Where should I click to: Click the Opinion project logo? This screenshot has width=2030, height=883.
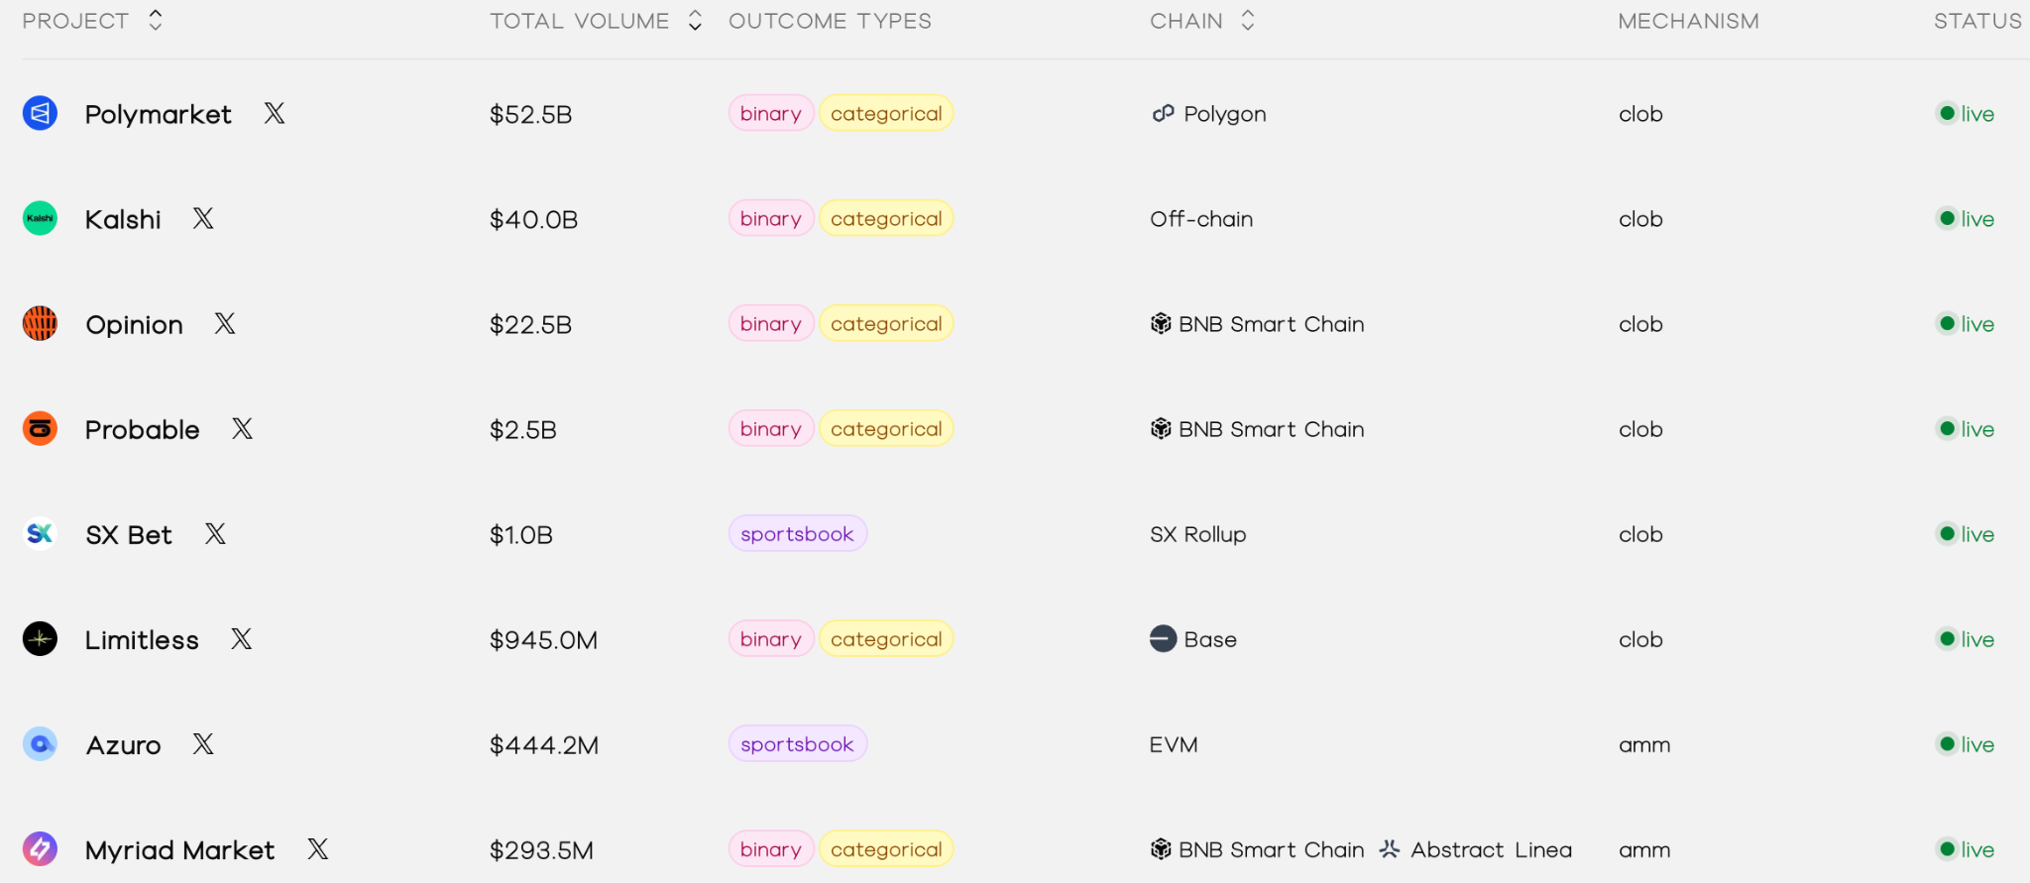pyautogui.click(x=40, y=324)
